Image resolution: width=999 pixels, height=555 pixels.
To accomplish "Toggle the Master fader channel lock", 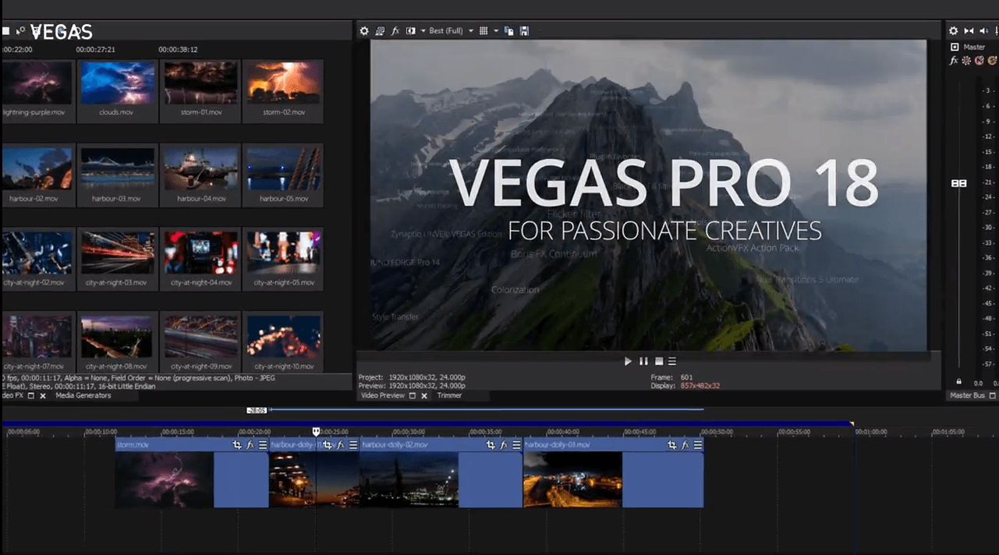I will click(958, 382).
